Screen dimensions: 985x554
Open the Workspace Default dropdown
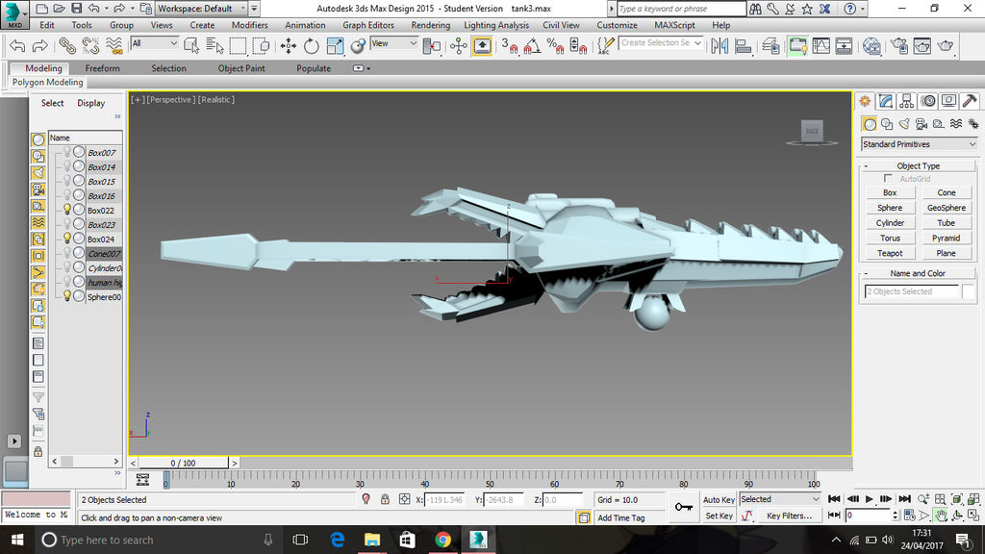(200, 9)
